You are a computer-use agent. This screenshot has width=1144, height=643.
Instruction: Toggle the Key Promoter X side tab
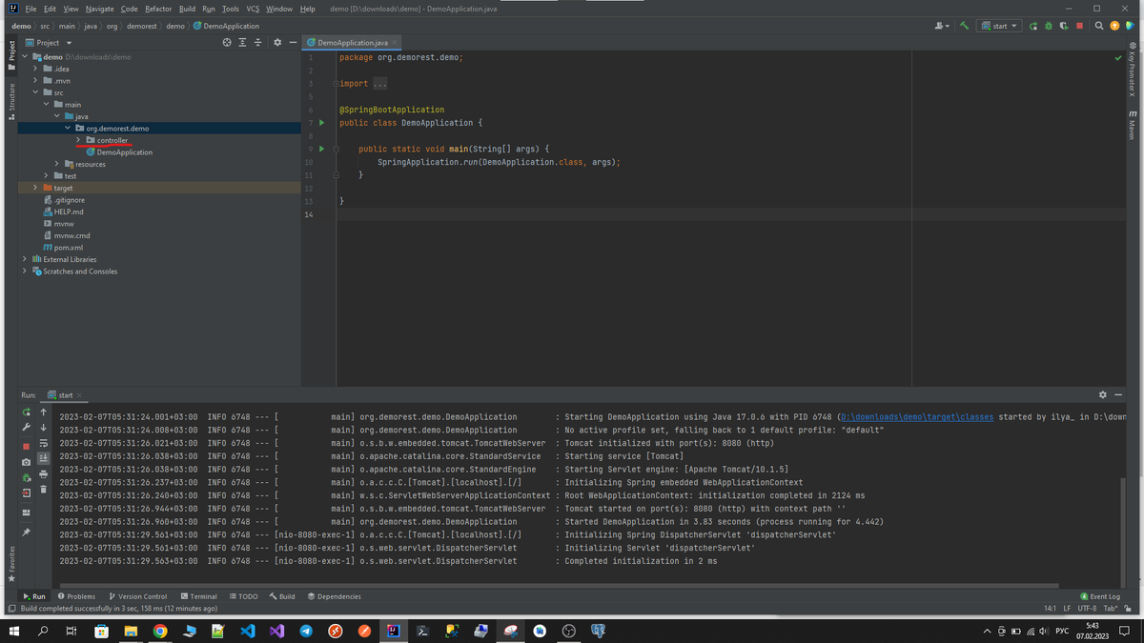click(x=1133, y=70)
